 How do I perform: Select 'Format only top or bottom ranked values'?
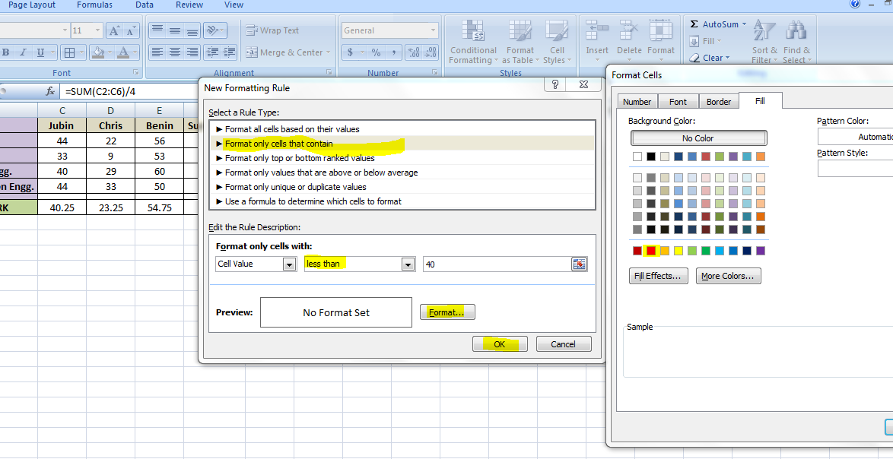coord(402,158)
